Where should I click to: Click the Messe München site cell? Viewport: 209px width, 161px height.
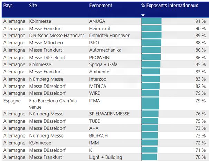(x=46, y=43)
